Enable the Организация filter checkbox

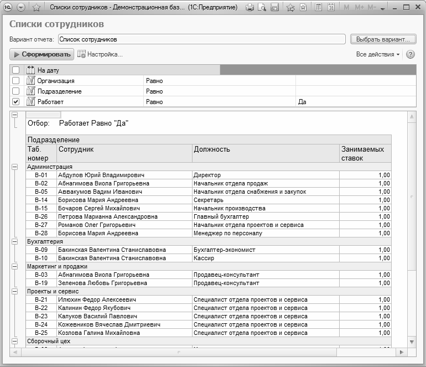click(x=15, y=81)
